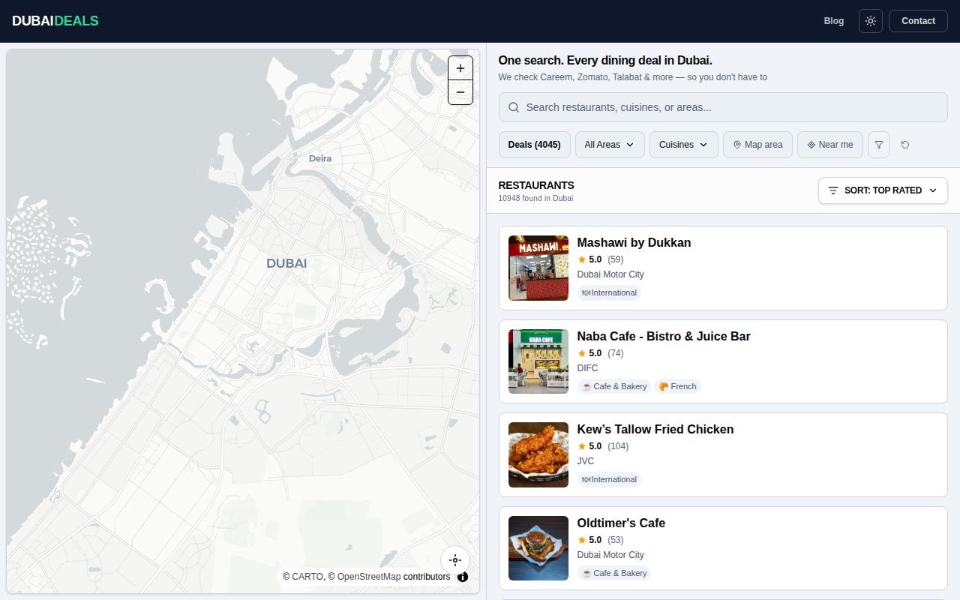Locate me on the map crosshair button
Image resolution: width=960 pixels, height=600 pixels.
[x=455, y=560]
